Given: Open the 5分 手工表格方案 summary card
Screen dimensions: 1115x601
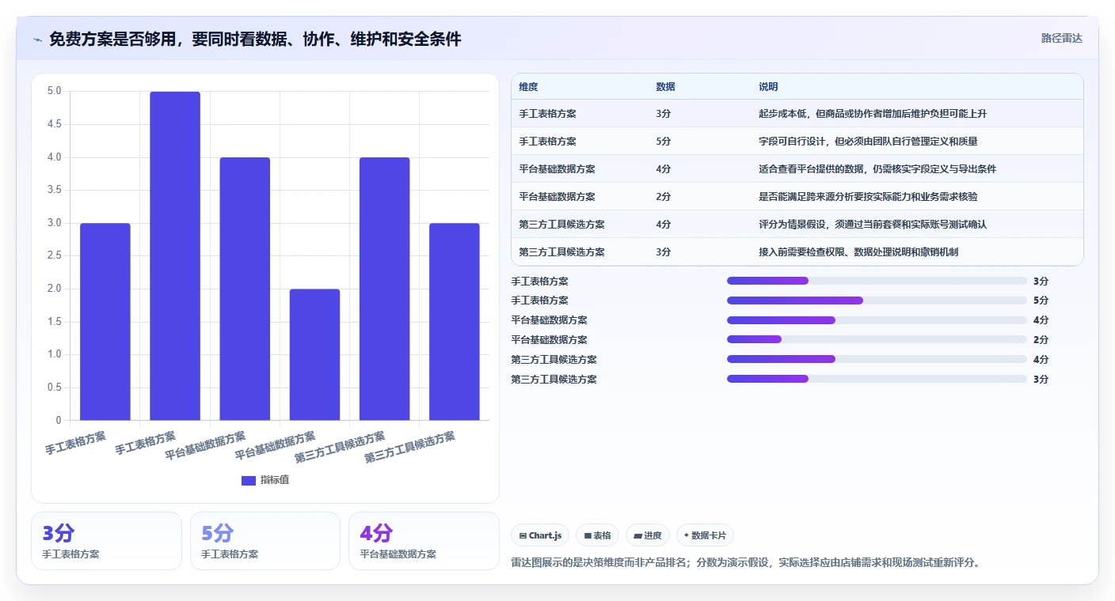Looking at the screenshot, I should 265,541.
